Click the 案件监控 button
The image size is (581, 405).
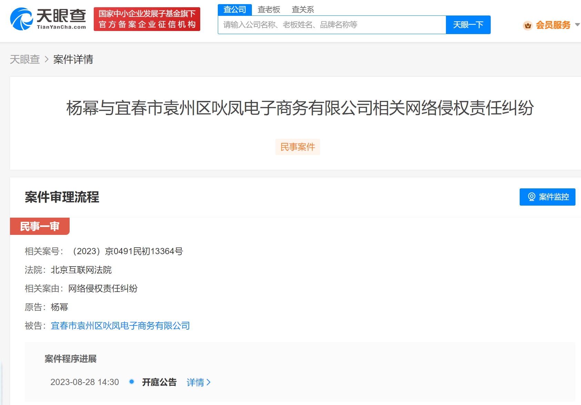[x=547, y=197]
